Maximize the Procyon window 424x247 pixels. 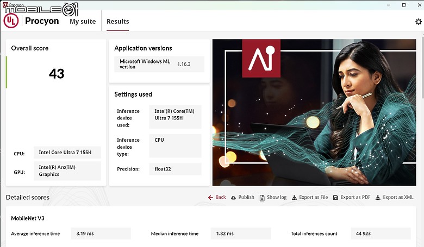point(404,5)
